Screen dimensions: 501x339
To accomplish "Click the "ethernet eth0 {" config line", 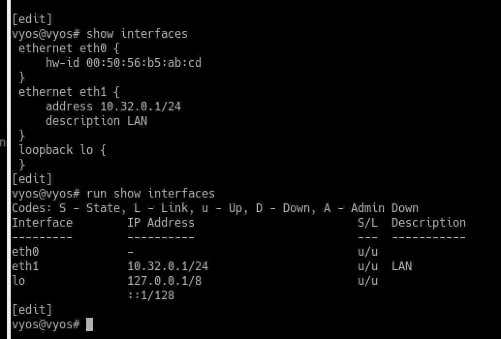I will pyautogui.click(x=69, y=48).
